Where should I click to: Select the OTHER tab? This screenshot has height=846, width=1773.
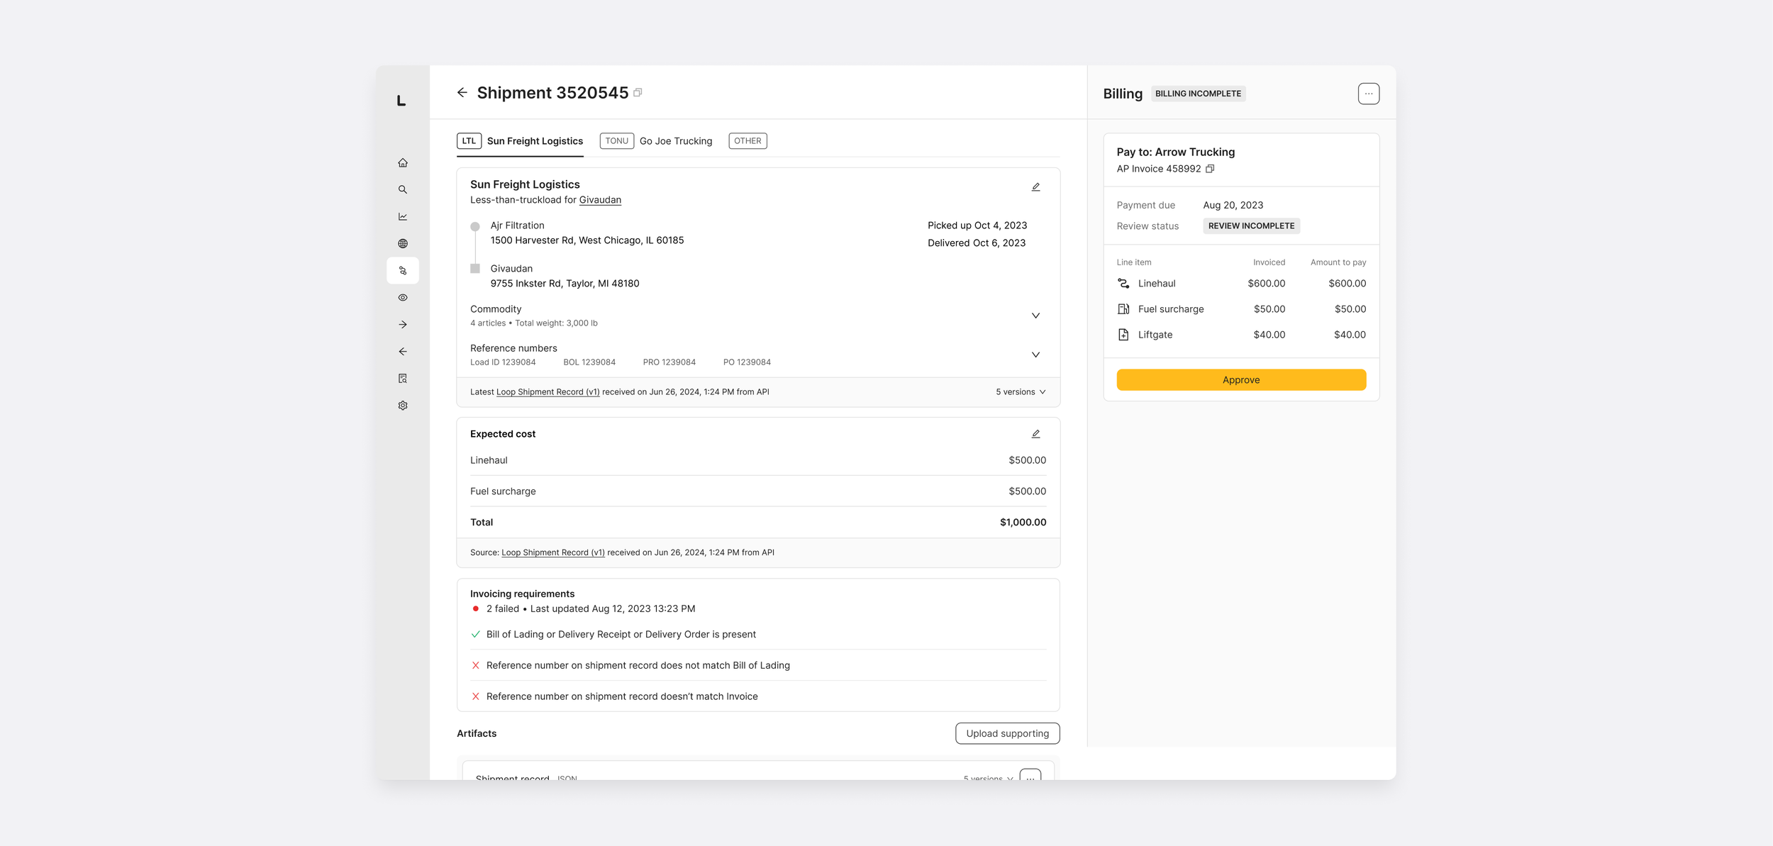(747, 141)
